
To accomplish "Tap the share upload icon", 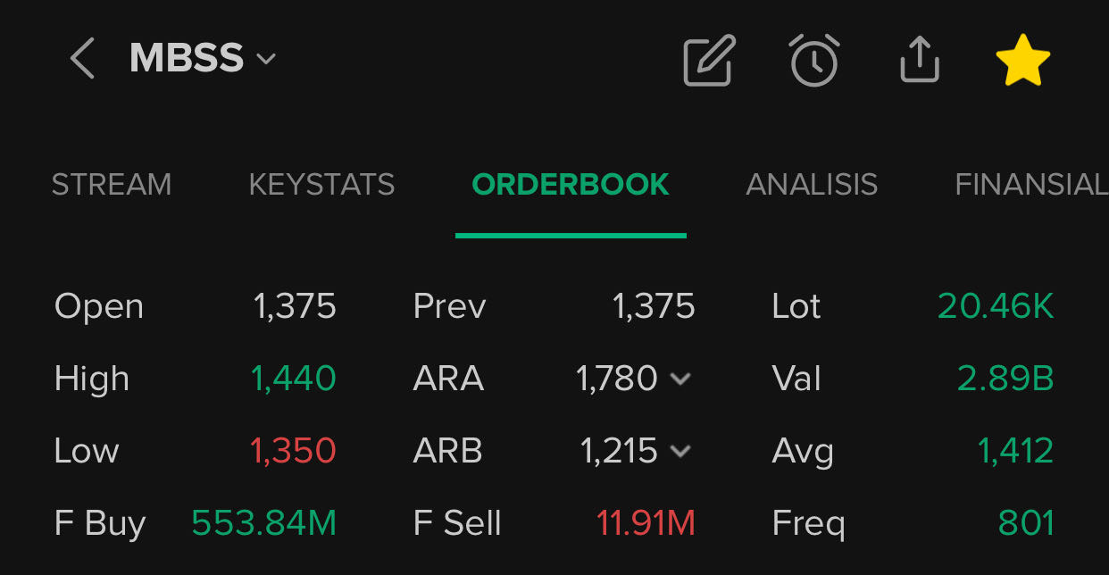I will [919, 61].
